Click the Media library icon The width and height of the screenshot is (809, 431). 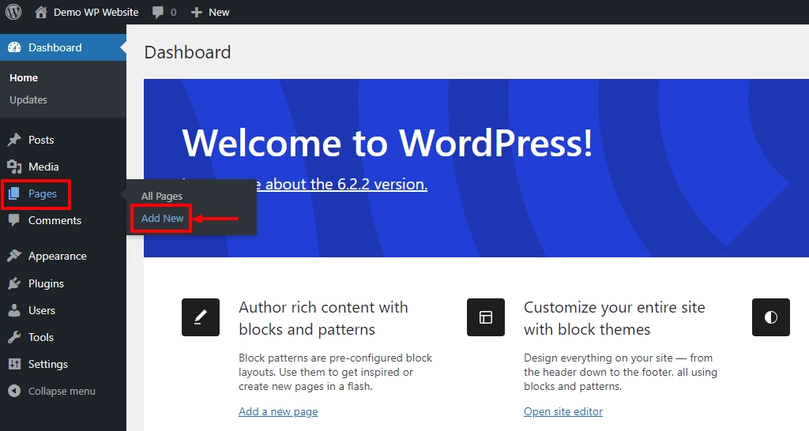pos(14,167)
